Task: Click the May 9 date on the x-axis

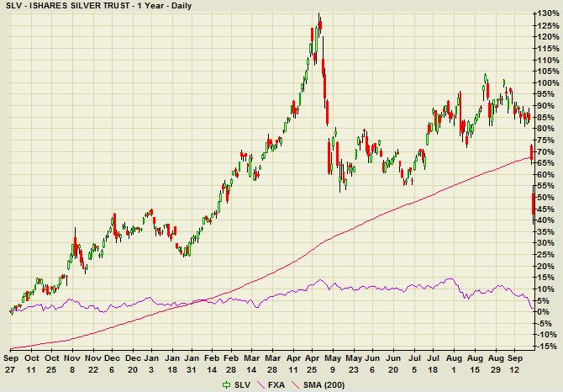Action: pyautogui.click(x=333, y=363)
